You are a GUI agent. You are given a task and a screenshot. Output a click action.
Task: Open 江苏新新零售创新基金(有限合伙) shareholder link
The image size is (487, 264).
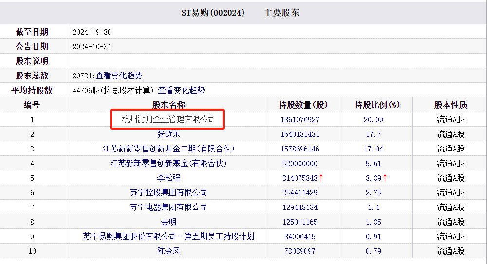point(169,163)
